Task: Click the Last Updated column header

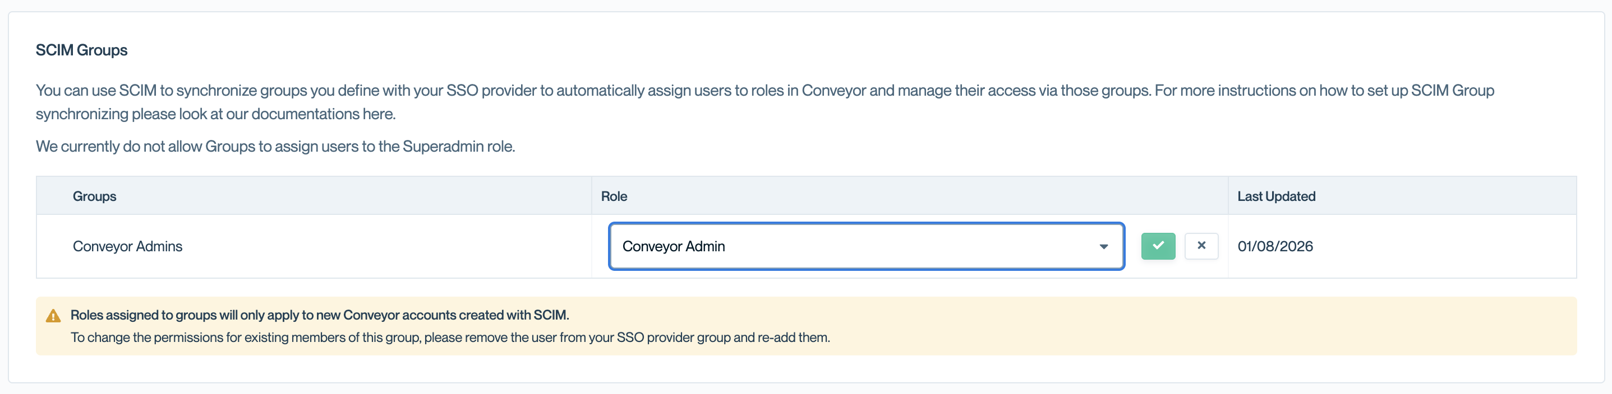Action: (x=1276, y=196)
